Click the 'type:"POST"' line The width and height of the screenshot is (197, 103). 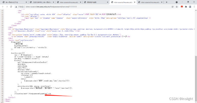tap(22, 68)
